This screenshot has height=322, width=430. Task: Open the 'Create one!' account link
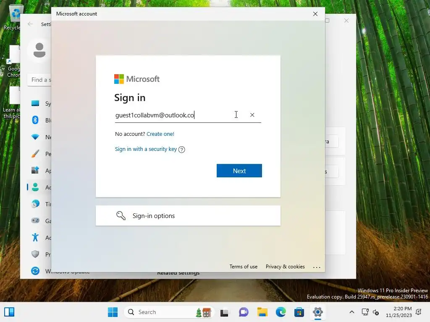(x=160, y=134)
